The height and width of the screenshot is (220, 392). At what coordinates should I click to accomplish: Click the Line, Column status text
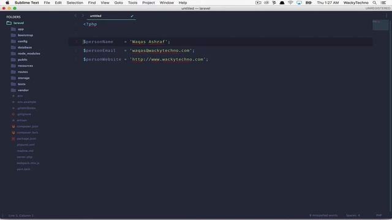21,216
